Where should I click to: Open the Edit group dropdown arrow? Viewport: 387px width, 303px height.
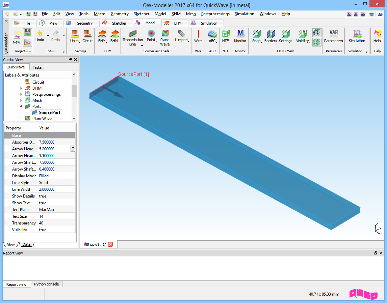click(x=63, y=52)
